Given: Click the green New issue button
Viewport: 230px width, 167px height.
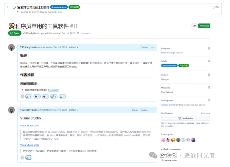Looking at the screenshot, I should pos(204,26).
